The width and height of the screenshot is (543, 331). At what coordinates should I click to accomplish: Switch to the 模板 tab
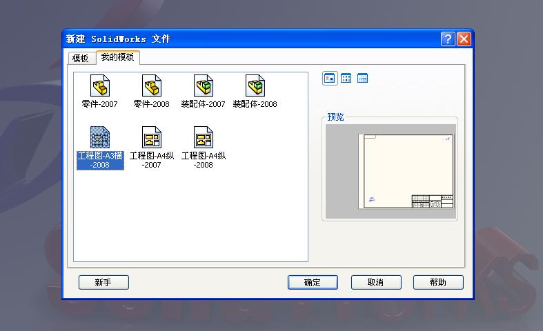81,58
